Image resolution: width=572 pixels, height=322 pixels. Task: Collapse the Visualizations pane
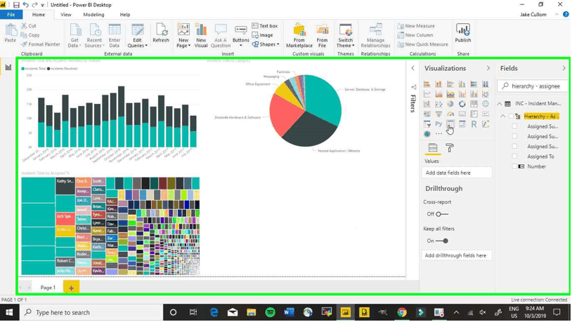tap(488, 68)
